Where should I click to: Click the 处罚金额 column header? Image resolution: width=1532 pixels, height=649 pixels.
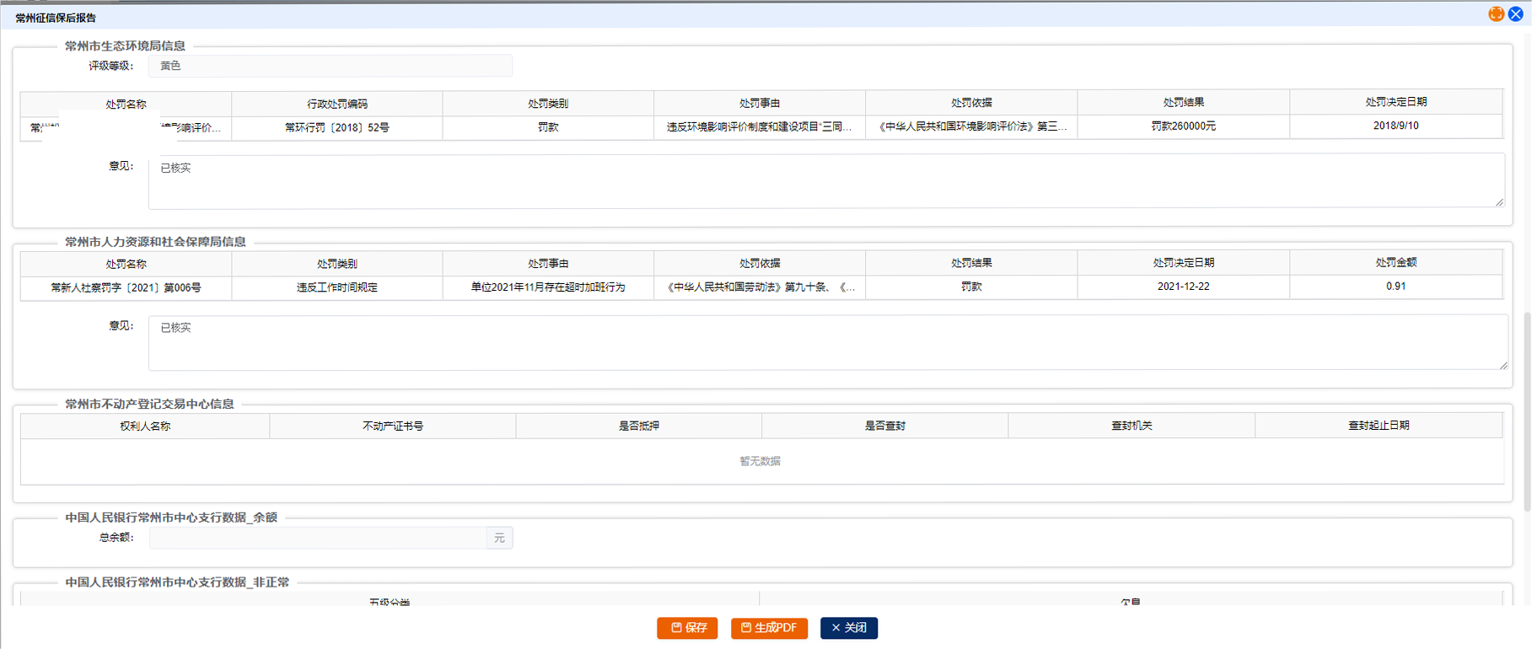pos(1395,263)
